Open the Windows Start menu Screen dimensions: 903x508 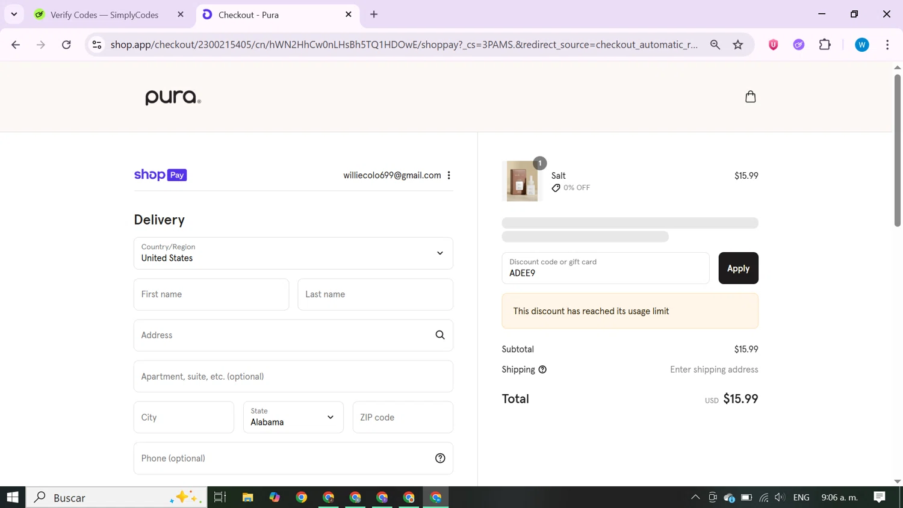(x=13, y=497)
